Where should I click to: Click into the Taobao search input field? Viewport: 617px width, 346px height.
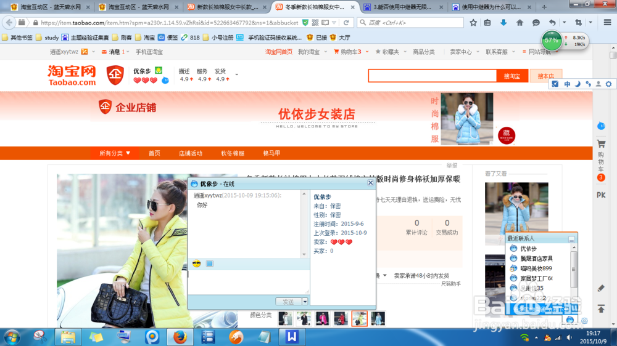[433, 76]
